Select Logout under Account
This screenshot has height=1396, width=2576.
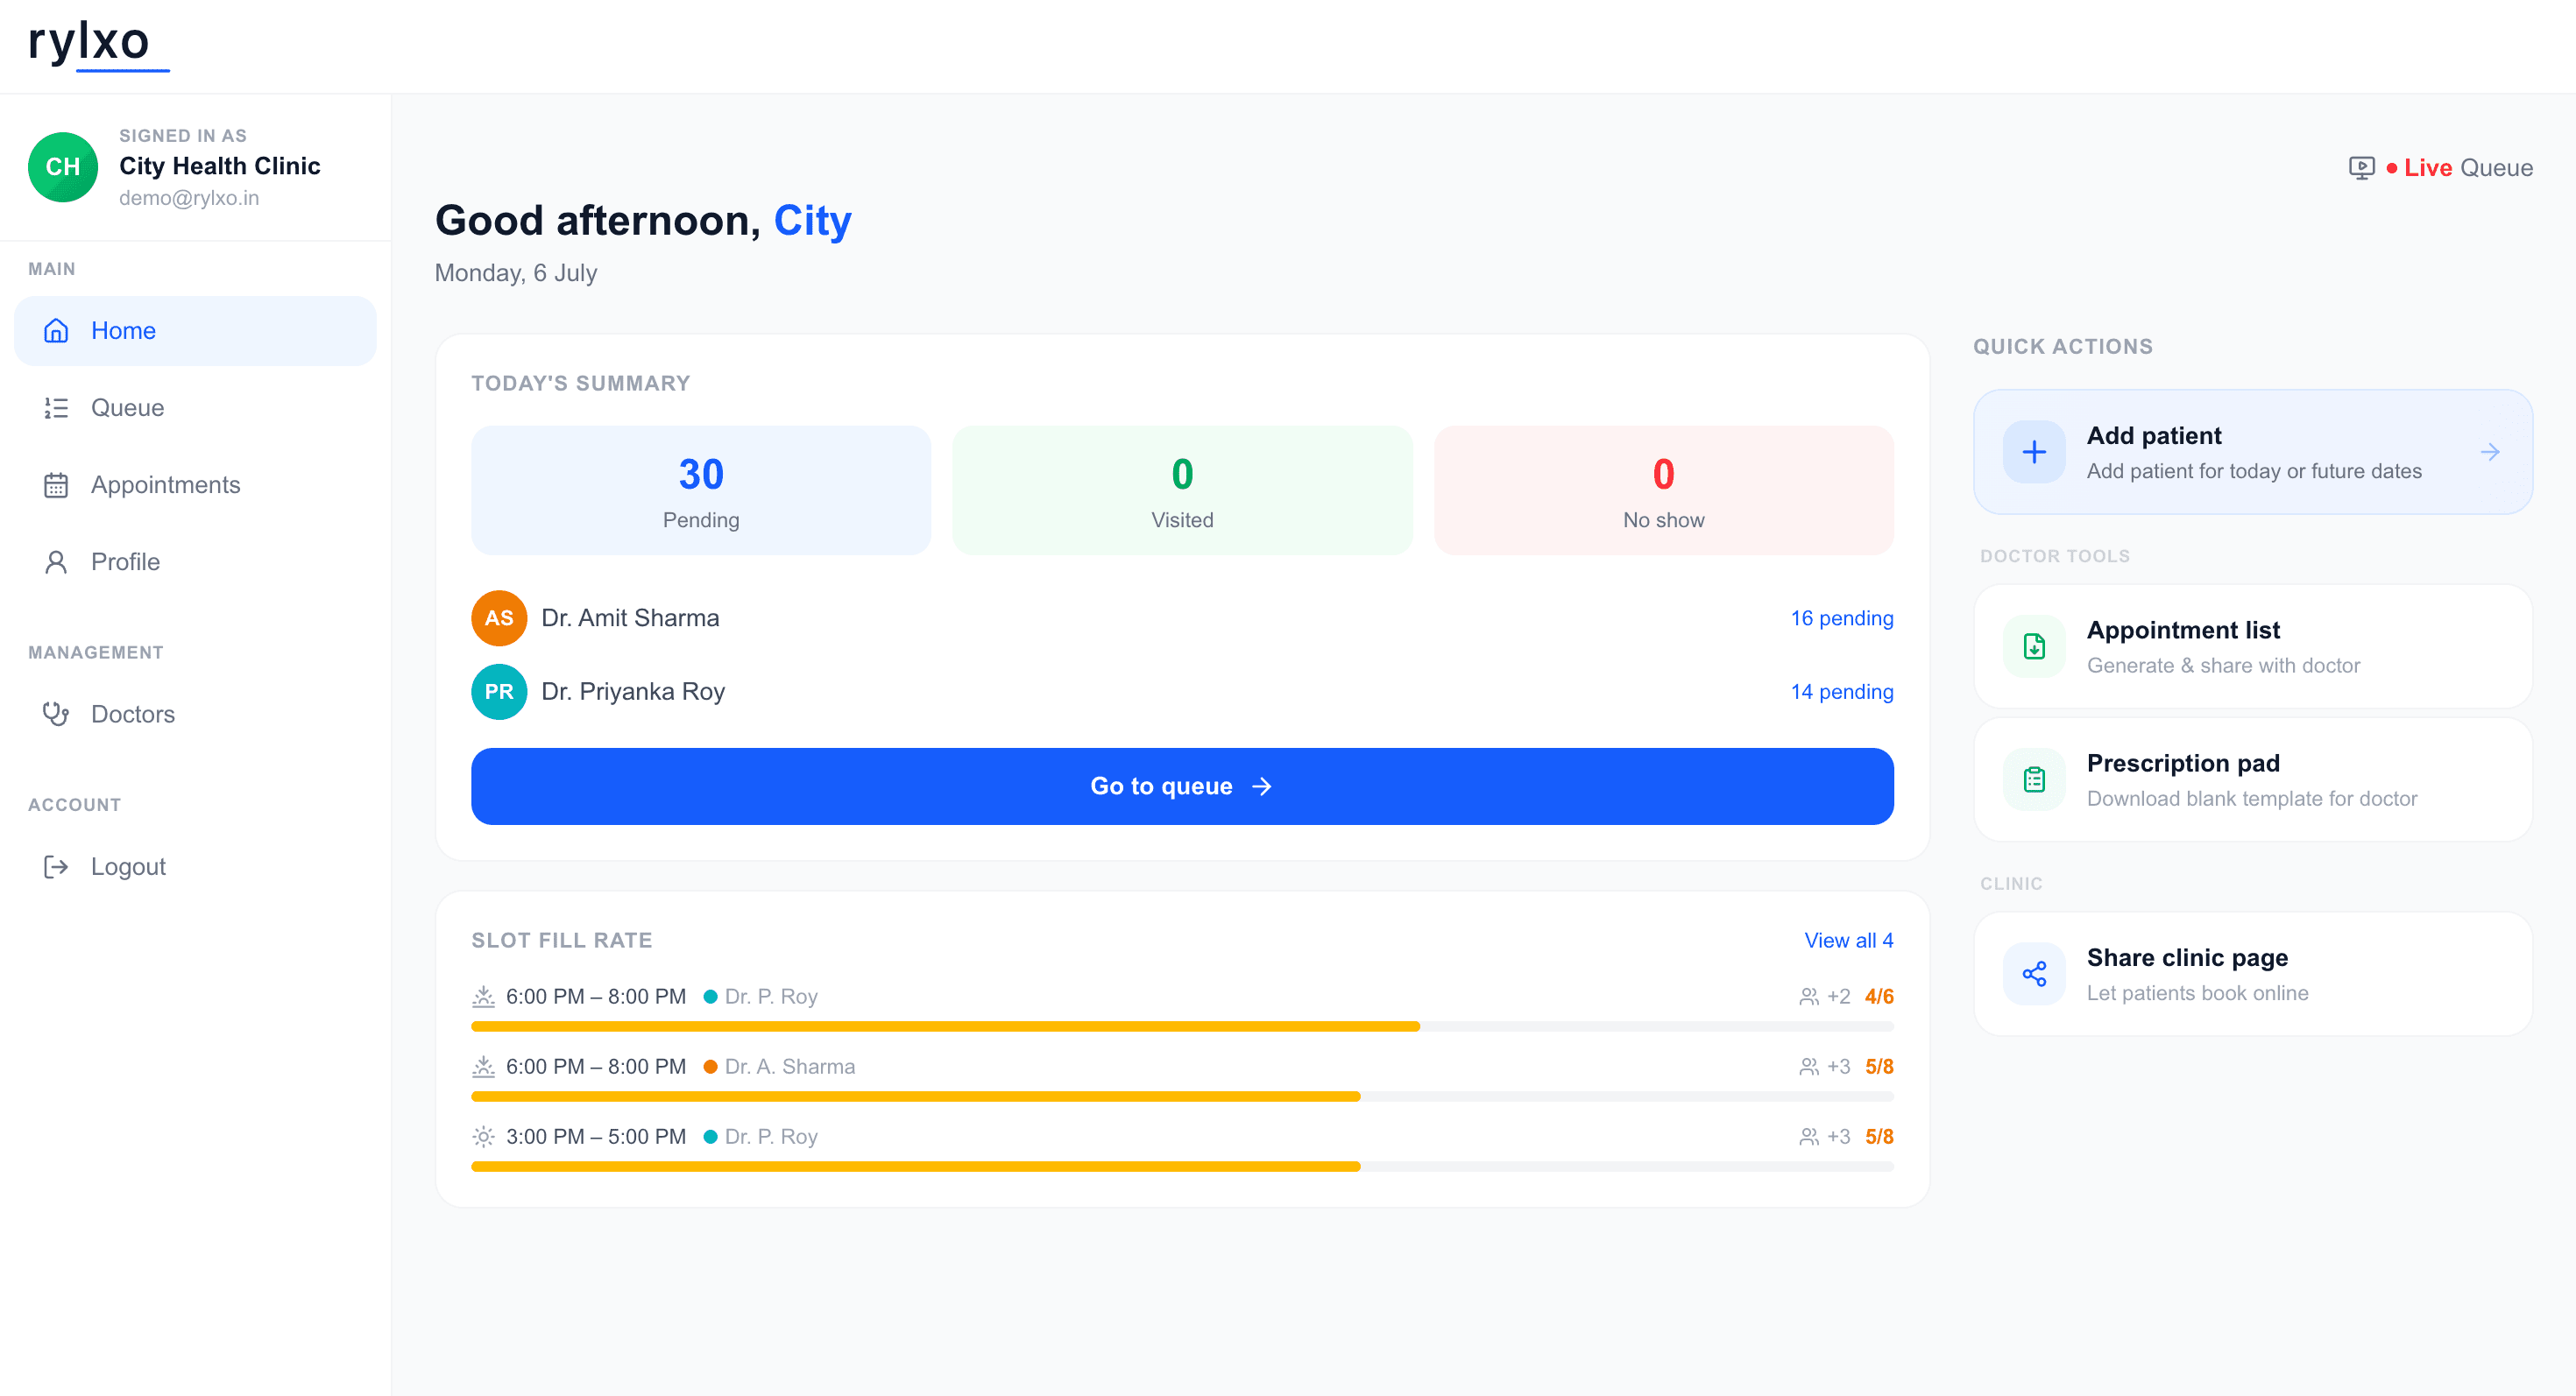pos(195,866)
